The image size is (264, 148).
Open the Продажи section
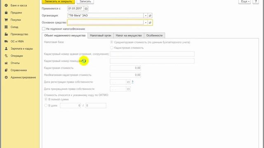tap(16, 13)
